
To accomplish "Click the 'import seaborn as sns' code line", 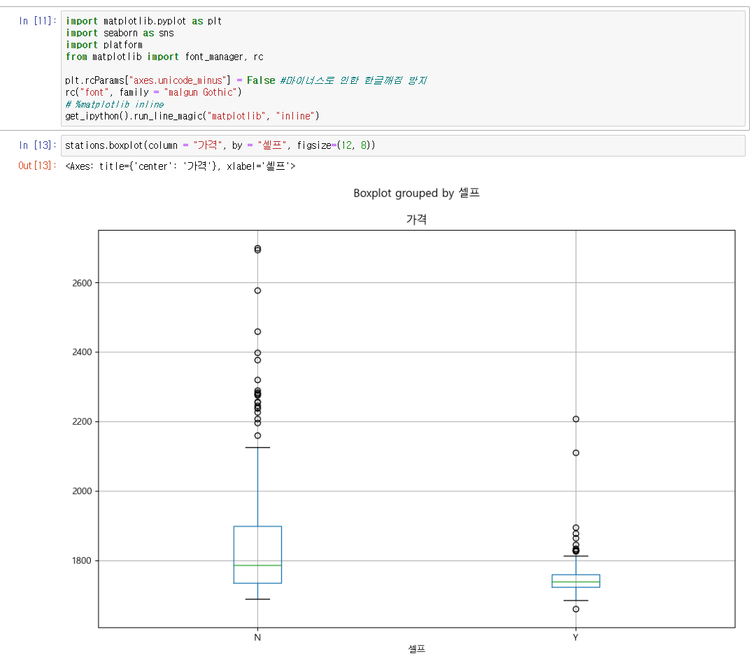I will 120,33.
